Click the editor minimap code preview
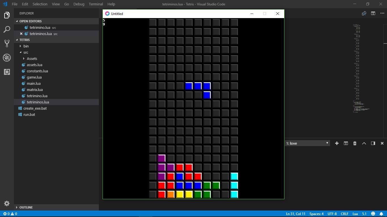This screenshot has height=217, width=387. click(x=361, y=68)
